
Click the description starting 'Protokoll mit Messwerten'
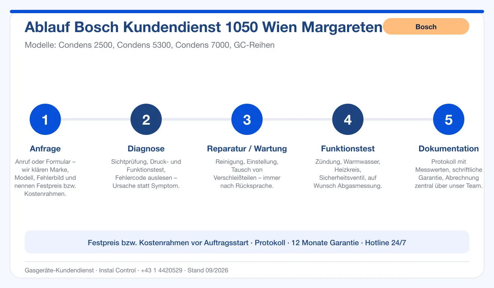[x=449, y=174]
